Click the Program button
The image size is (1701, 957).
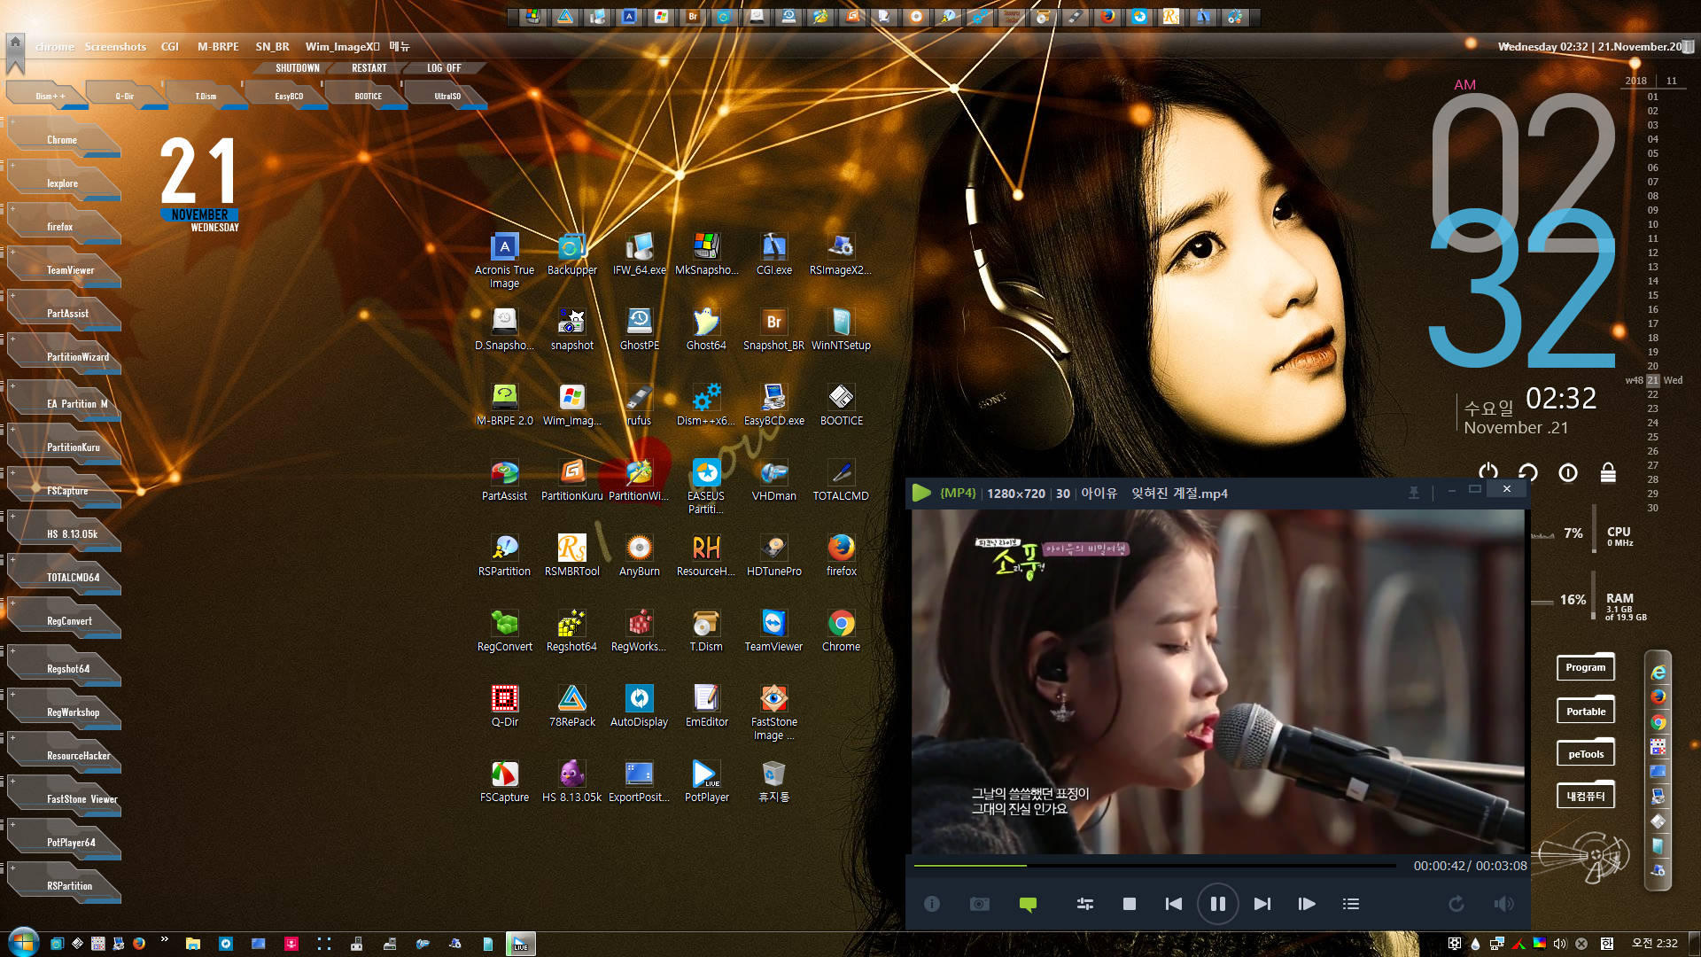1585,667
